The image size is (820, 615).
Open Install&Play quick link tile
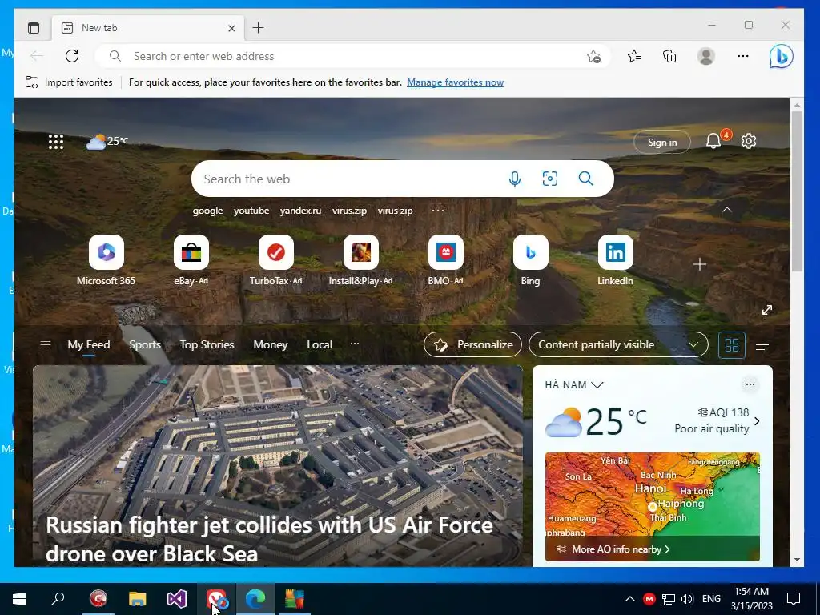point(360,260)
